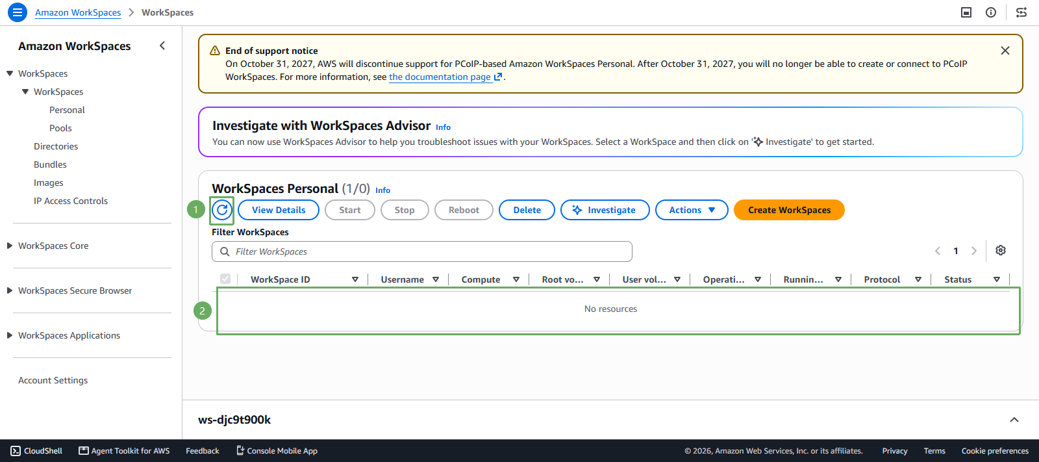Open the info panel icon in header
1039x462 pixels.
991,12
